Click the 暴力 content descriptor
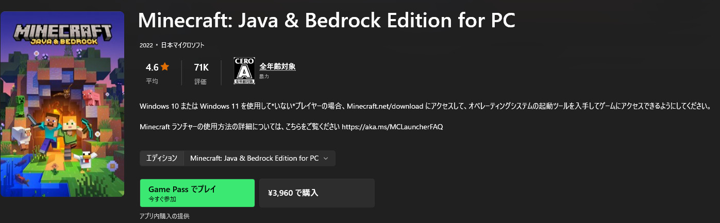720x223 pixels. (264, 77)
